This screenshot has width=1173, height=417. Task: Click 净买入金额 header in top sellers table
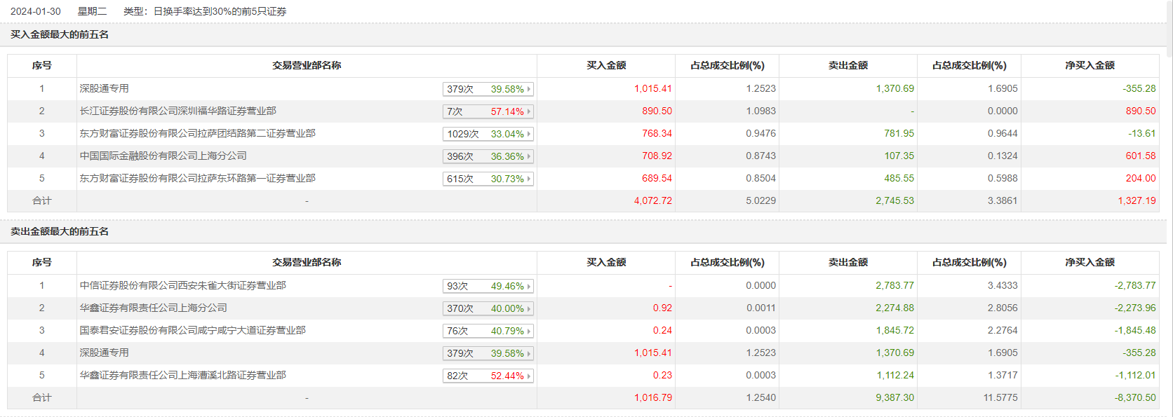[x=1090, y=262]
